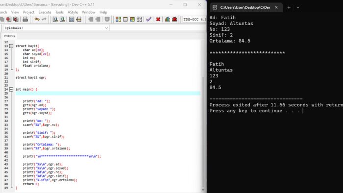Click the Go to Line toolbar icon
The image size is (343, 193).
(x=78, y=19)
